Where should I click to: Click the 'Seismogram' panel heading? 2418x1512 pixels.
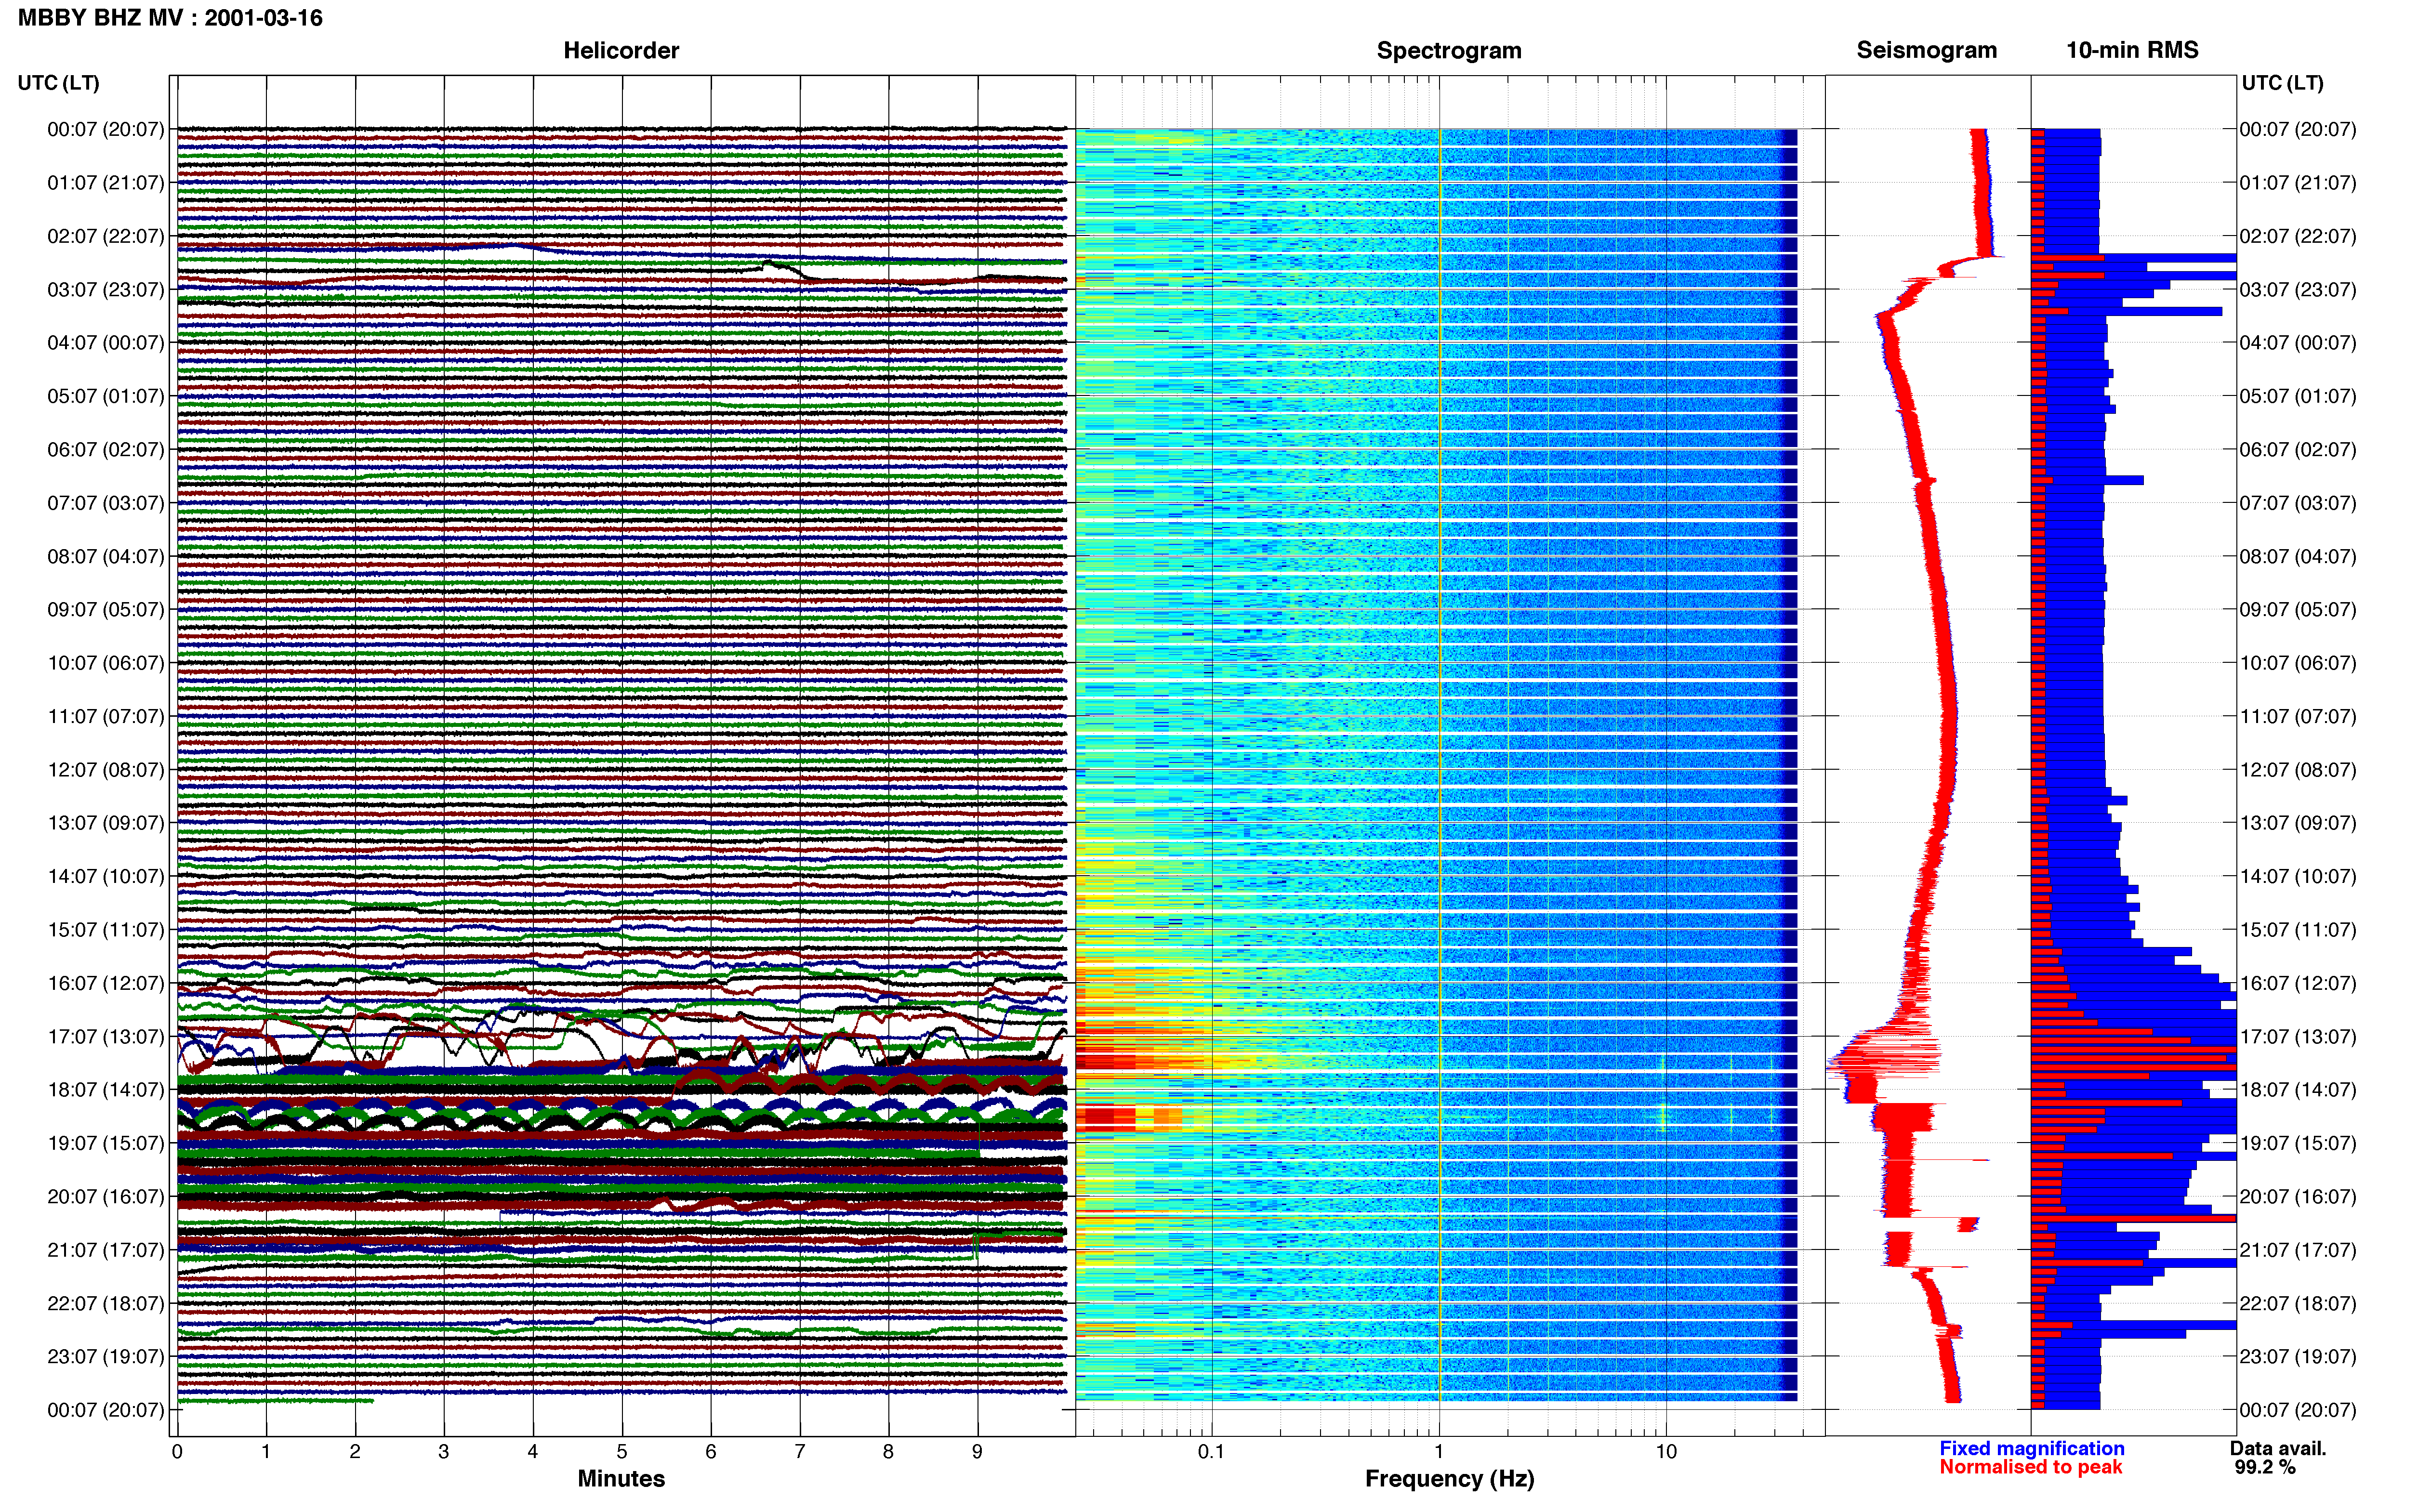[x=1926, y=50]
